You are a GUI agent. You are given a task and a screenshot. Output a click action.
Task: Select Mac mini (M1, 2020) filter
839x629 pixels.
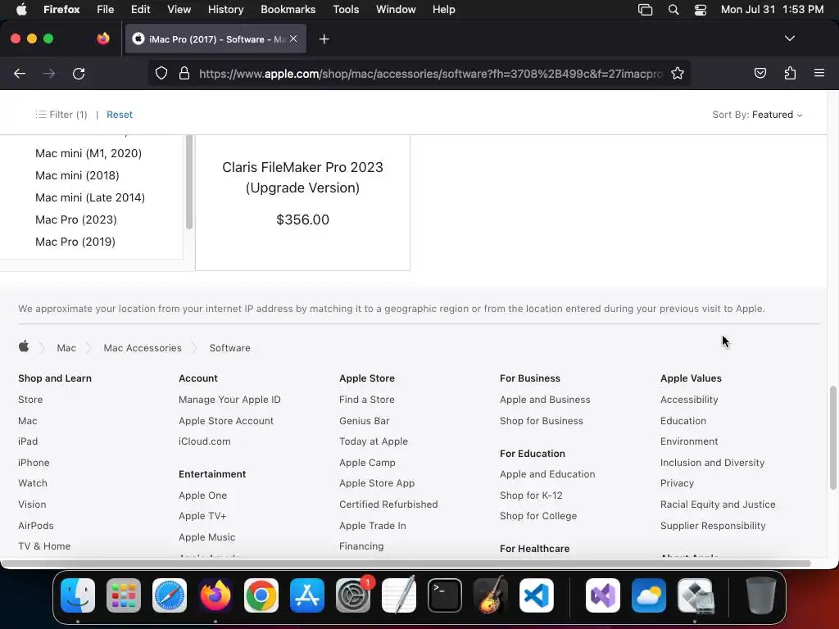coord(88,153)
